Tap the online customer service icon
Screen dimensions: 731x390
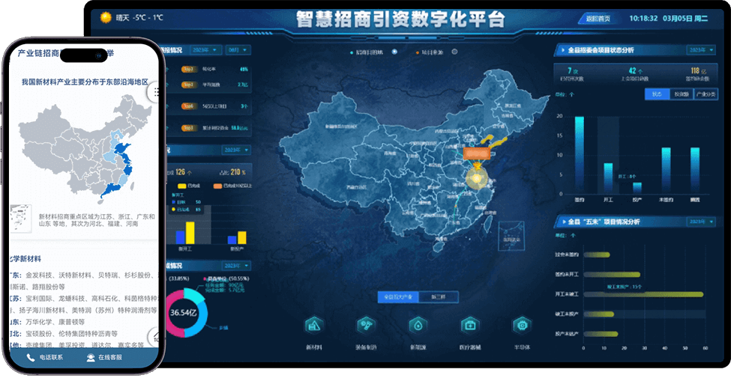(x=91, y=358)
